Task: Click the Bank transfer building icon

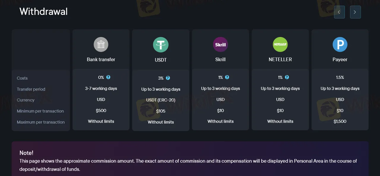Action: [101, 45]
